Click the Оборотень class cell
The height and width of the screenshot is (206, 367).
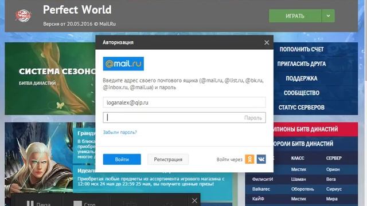click(x=302, y=189)
